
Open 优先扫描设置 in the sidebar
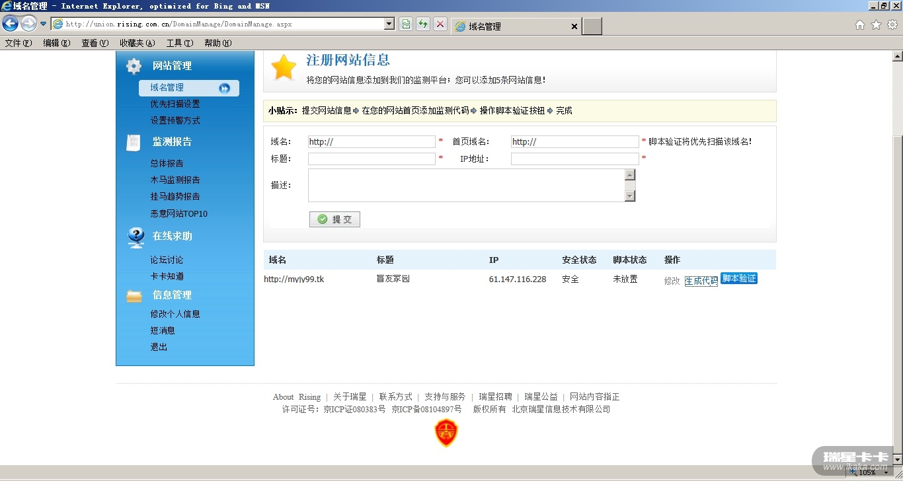(x=175, y=104)
